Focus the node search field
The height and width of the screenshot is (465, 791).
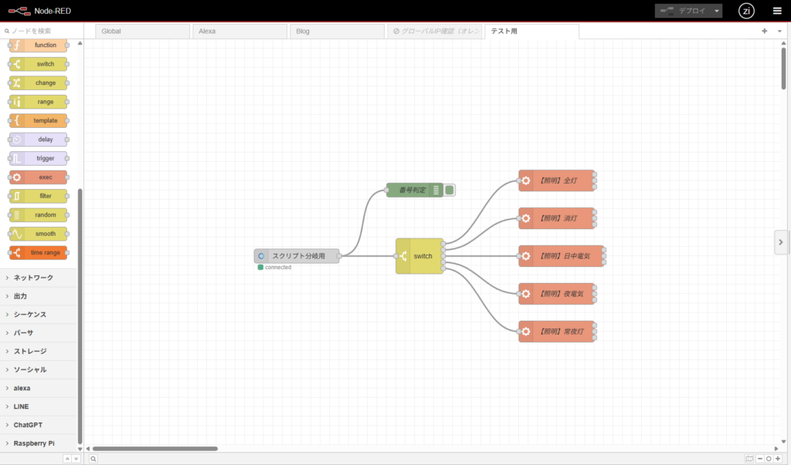(x=42, y=32)
